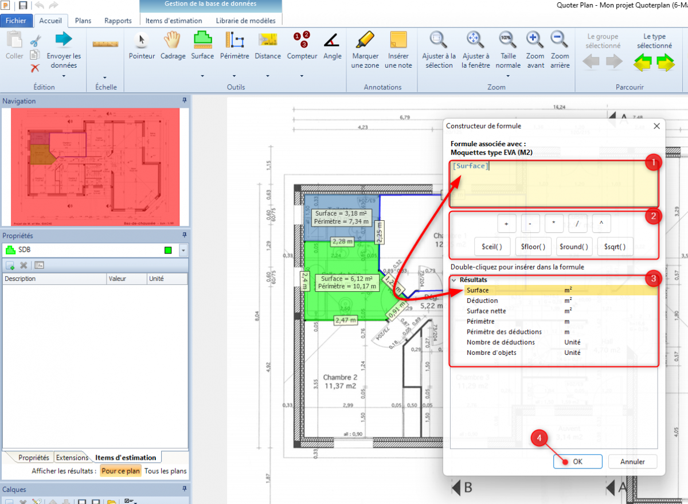
Task: Click Zoom avant magnifier
Action: [x=535, y=46]
